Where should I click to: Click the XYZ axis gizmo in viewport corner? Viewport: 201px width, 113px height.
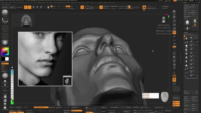coord(168,16)
